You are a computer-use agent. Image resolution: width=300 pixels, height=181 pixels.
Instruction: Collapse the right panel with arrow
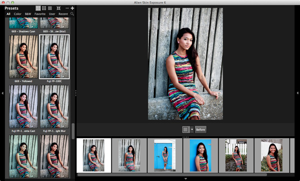297,93
